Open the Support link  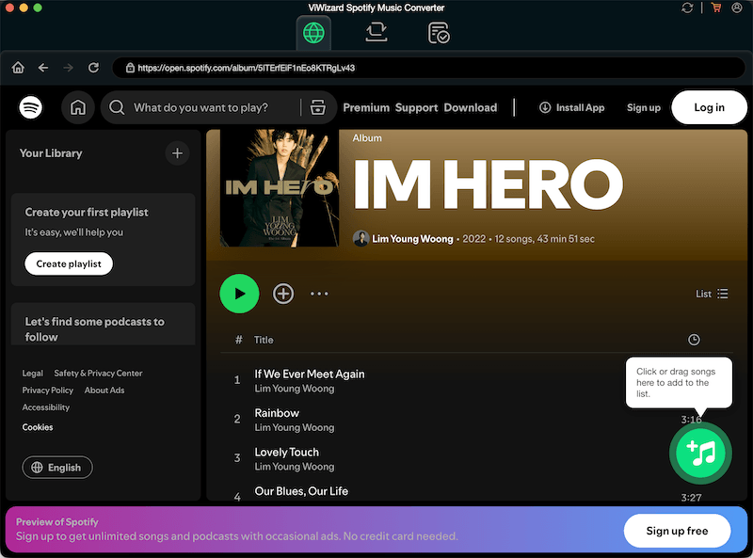point(416,107)
